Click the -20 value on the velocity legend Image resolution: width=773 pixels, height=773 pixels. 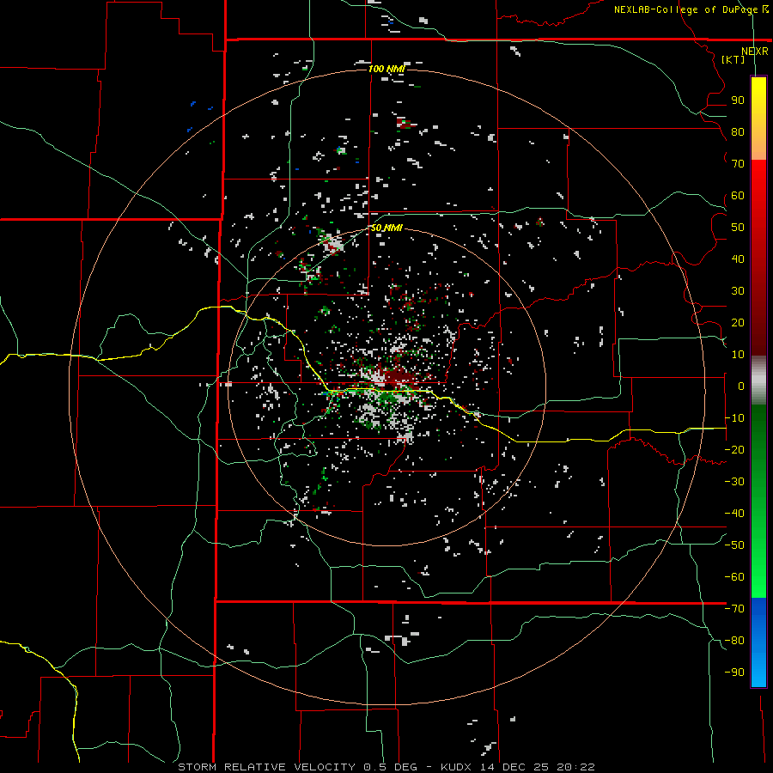click(x=734, y=449)
